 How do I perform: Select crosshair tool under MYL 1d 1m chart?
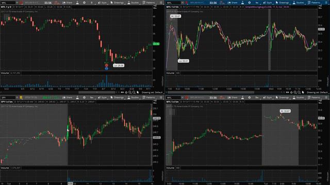click(291, 92)
